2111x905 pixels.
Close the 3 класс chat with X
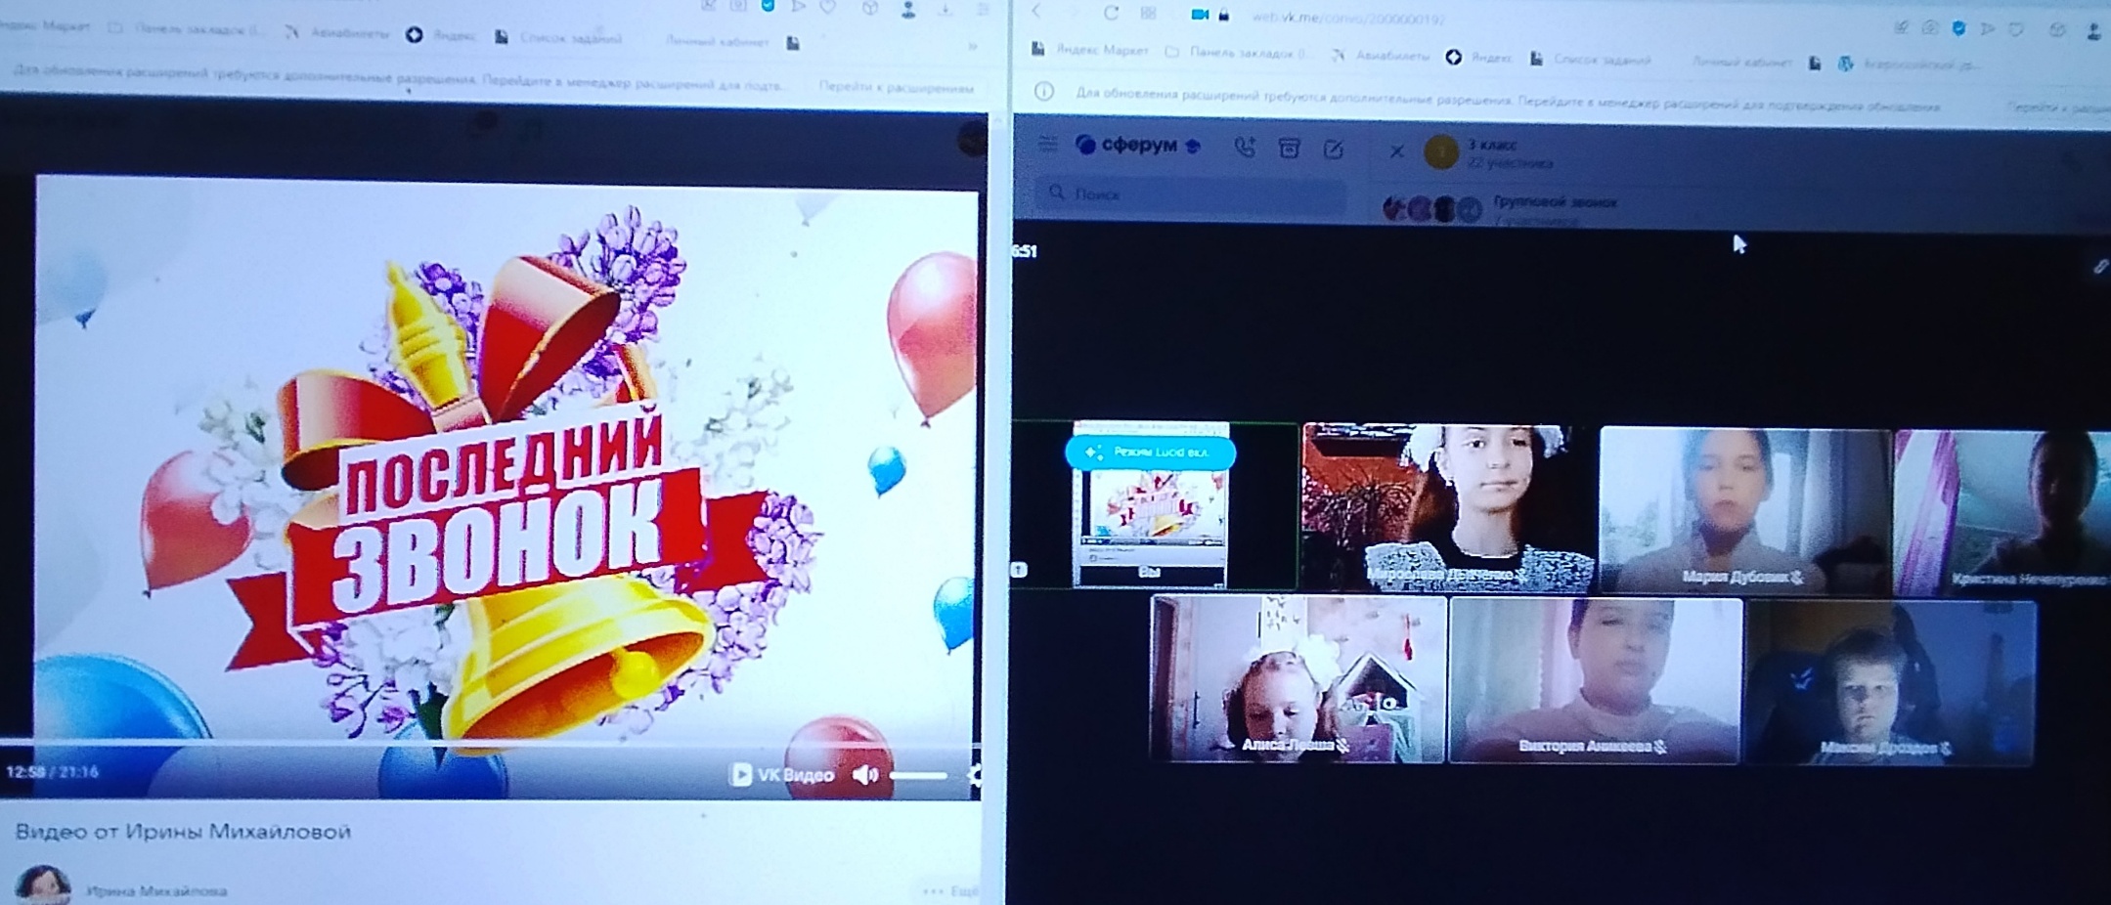tap(1396, 151)
